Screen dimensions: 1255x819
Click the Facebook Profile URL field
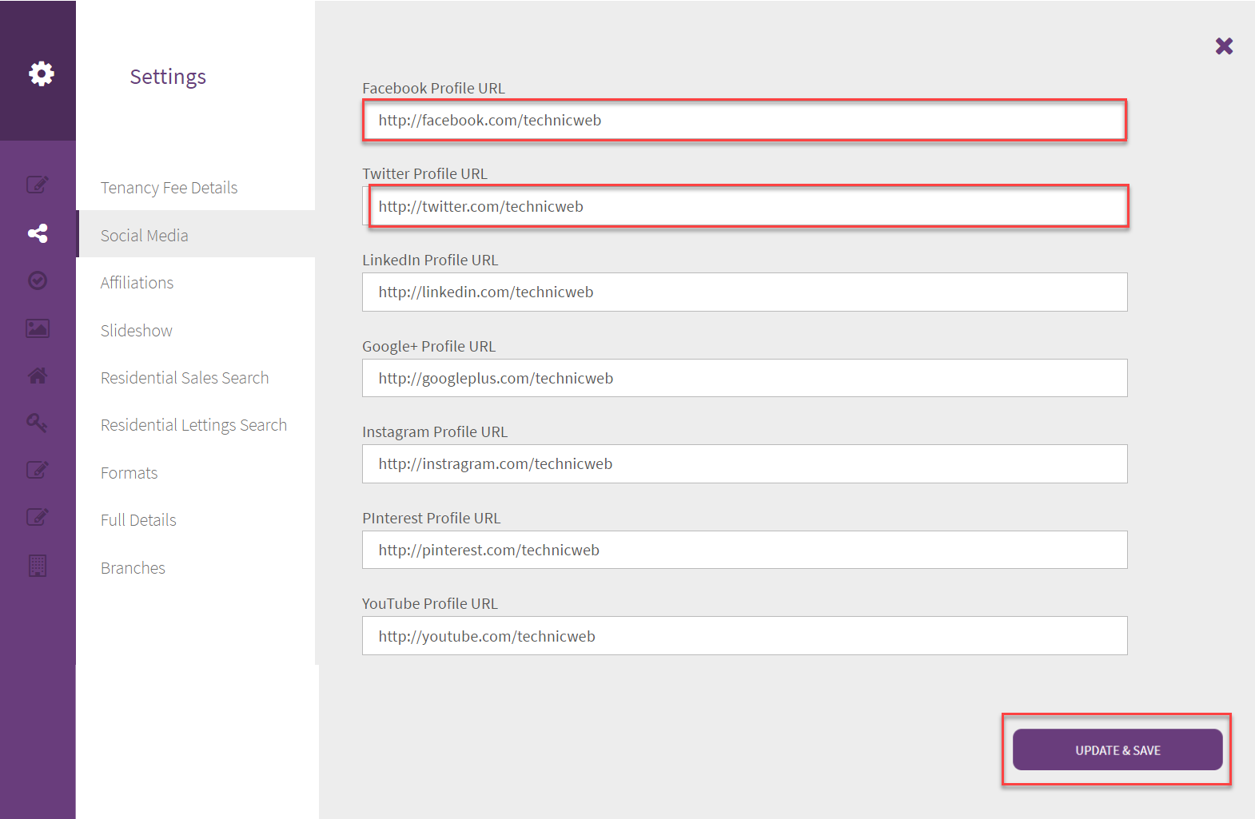coord(745,120)
